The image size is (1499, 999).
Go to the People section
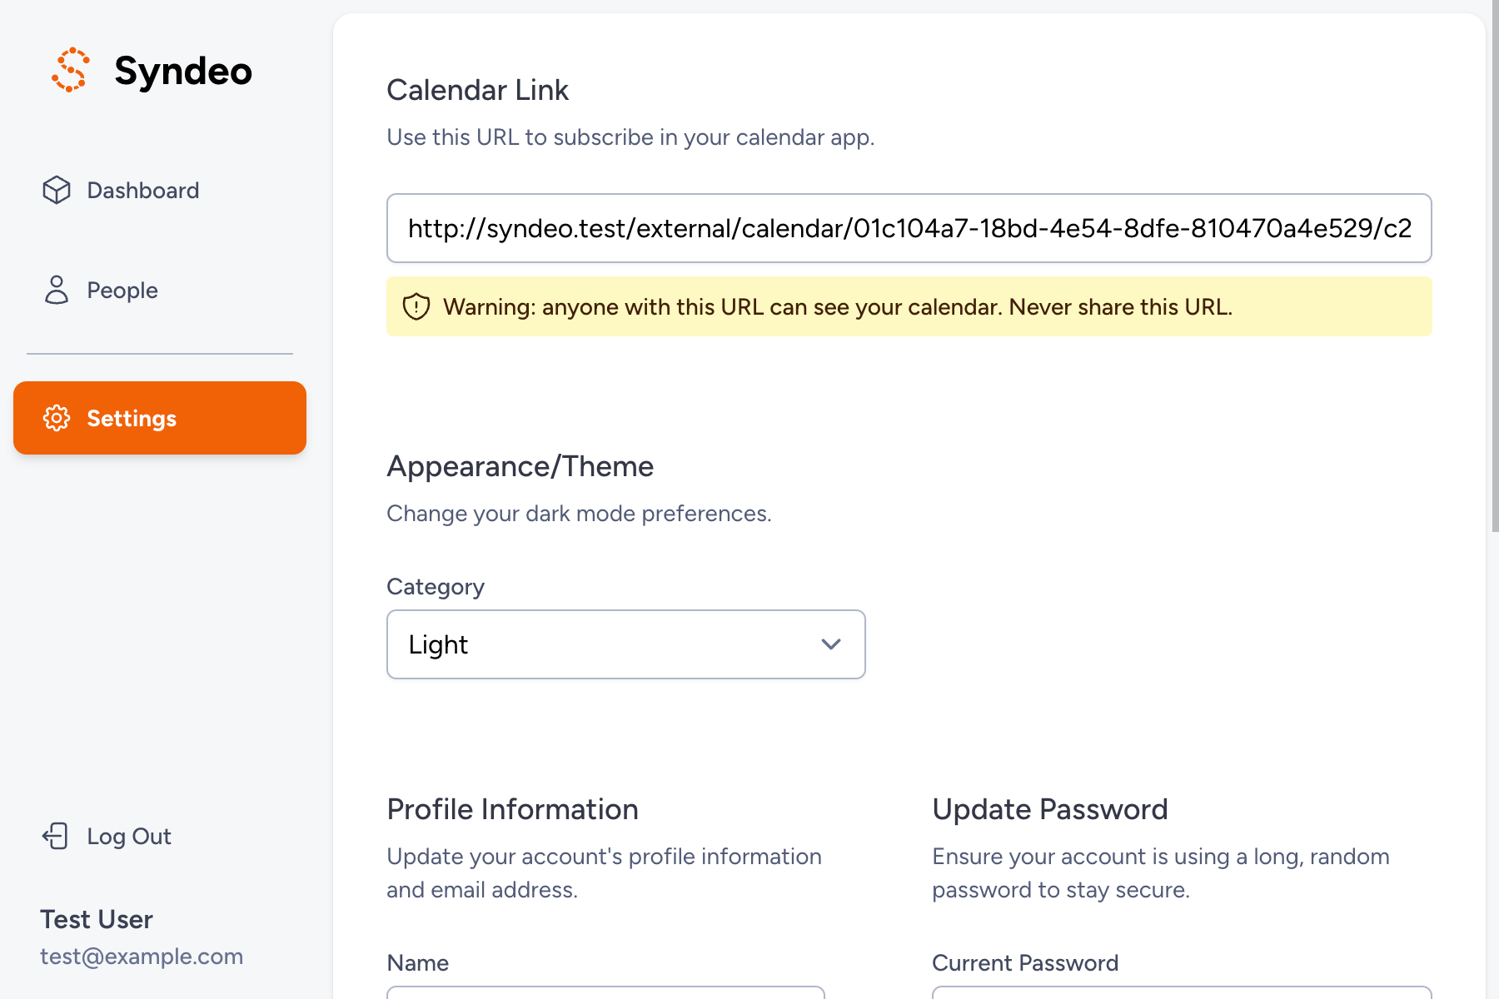122,290
